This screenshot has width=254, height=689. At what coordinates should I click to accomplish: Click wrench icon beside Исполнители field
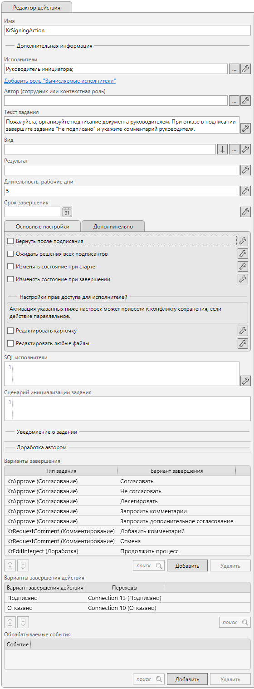tap(245, 69)
